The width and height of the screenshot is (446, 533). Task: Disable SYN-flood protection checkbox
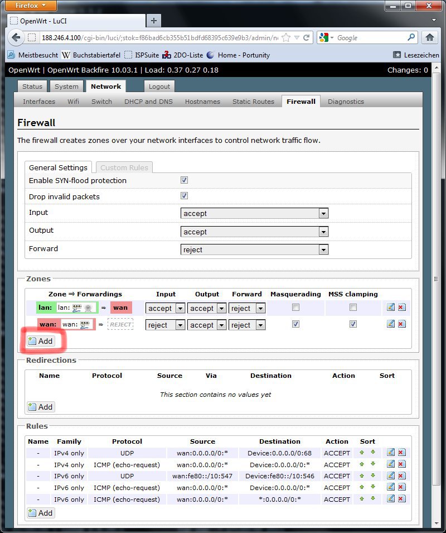pyautogui.click(x=184, y=180)
